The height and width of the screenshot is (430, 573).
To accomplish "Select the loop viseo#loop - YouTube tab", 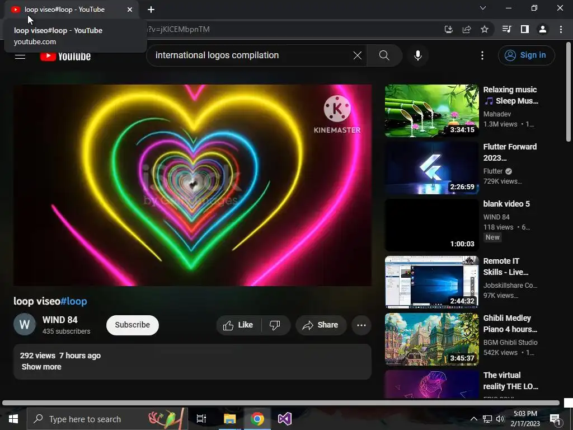I will pyautogui.click(x=72, y=10).
